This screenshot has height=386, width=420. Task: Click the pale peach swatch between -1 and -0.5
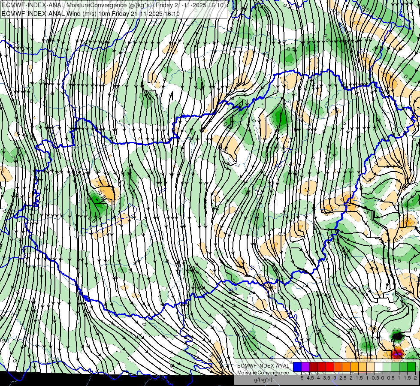point(371,367)
